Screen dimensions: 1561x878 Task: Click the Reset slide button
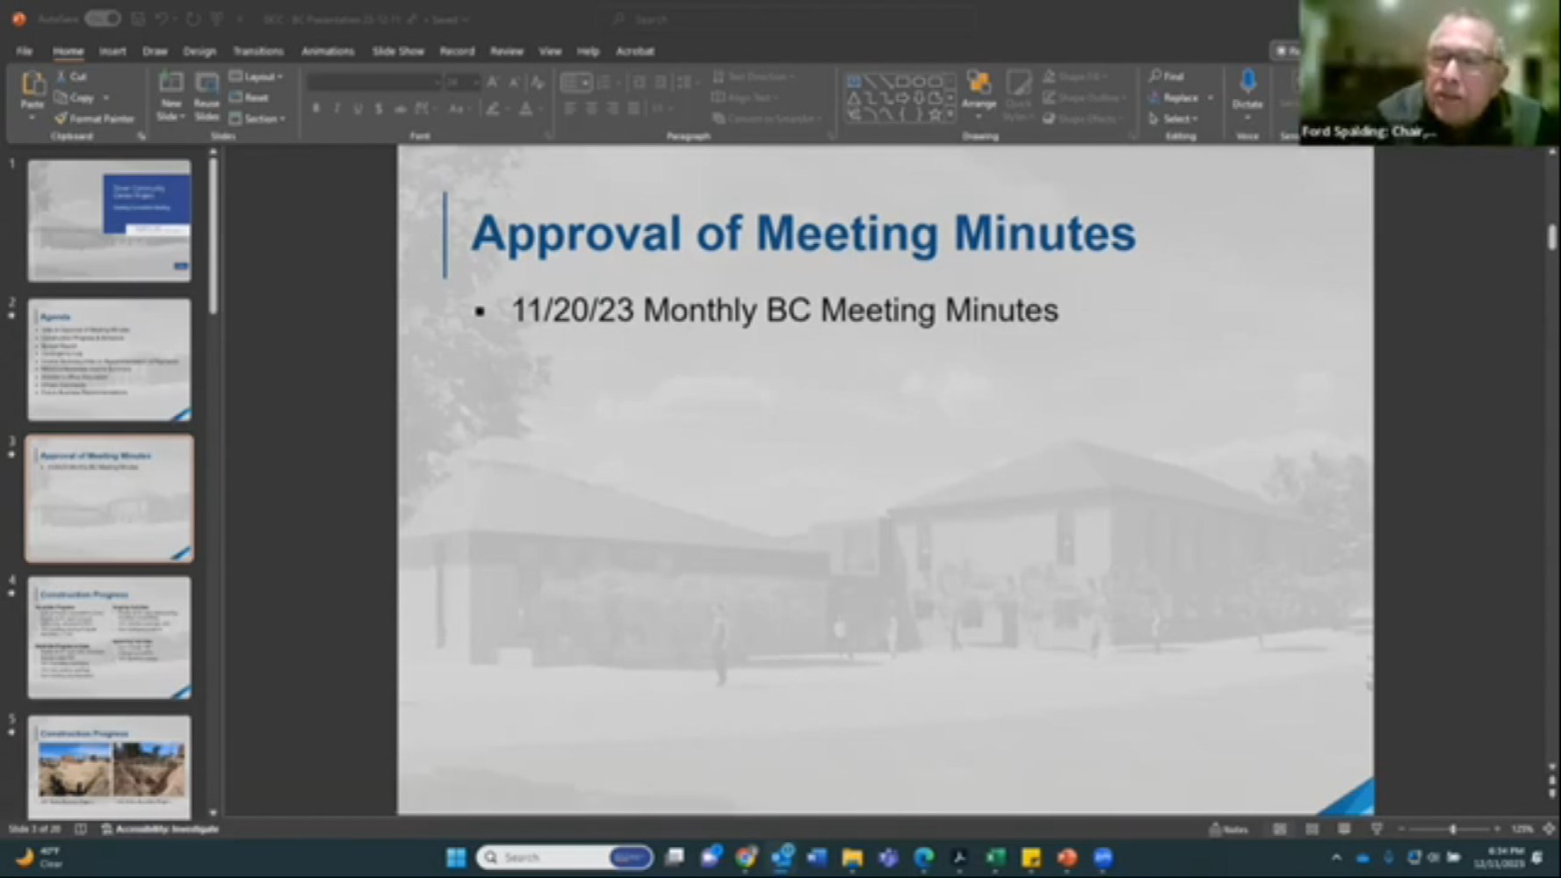pyautogui.click(x=249, y=97)
